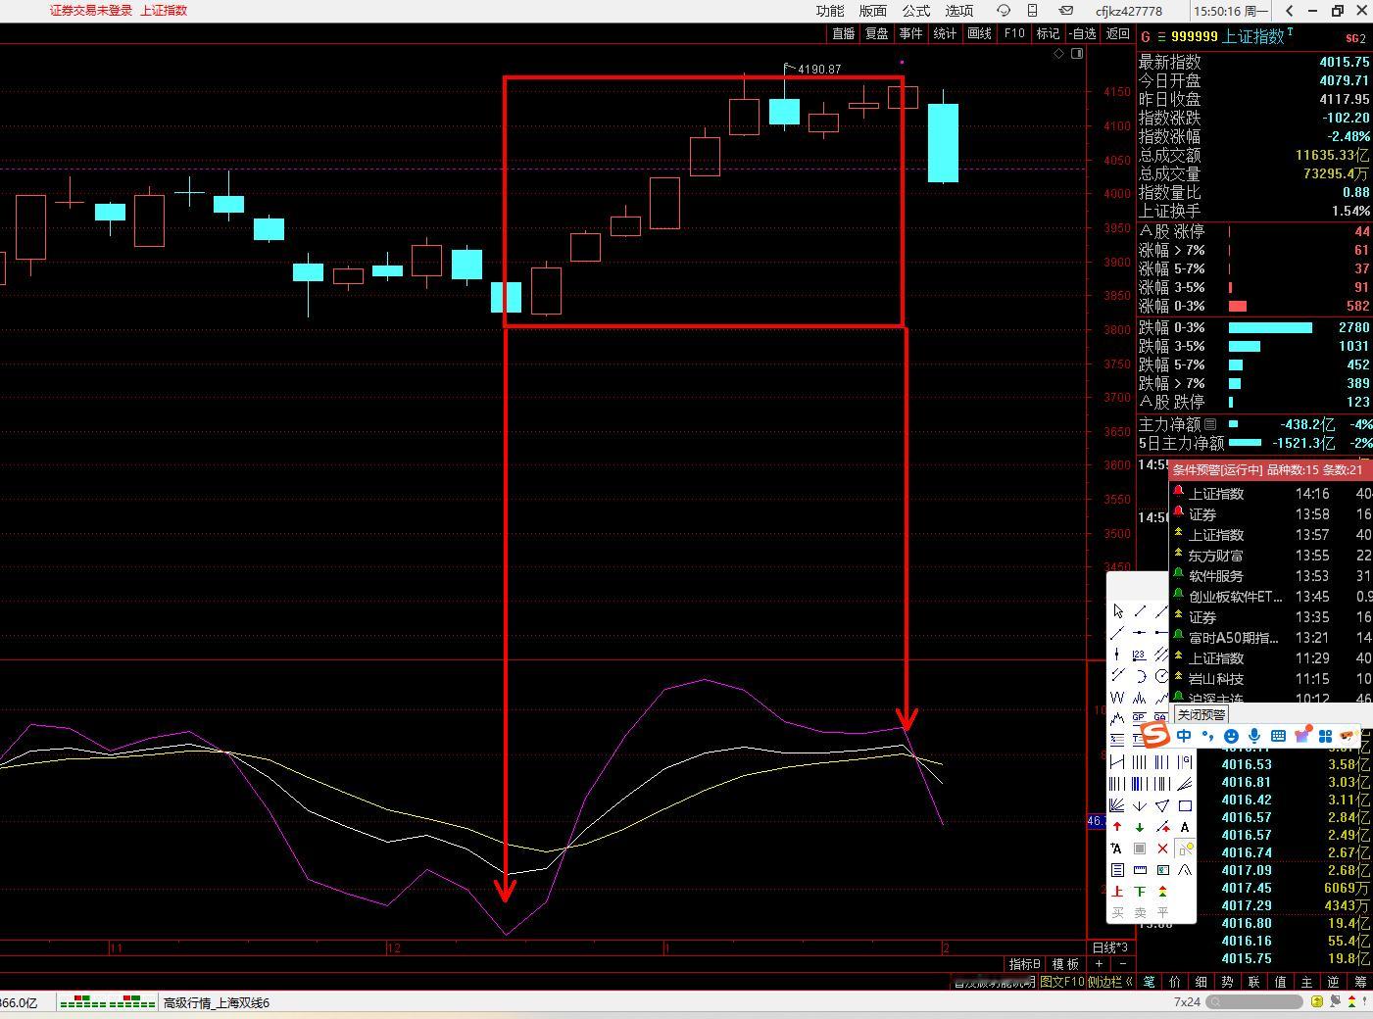Open F10 company info button
Screen dimensions: 1373x1019
(1013, 33)
